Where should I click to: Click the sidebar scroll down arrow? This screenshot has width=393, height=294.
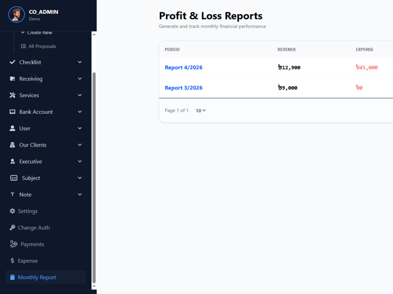(x=94, y=287)
